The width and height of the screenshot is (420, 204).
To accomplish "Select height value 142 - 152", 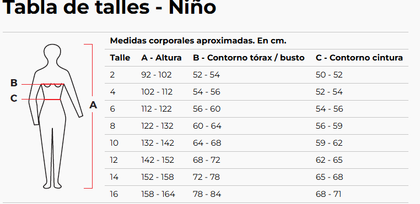I will (x=158, y=160).
